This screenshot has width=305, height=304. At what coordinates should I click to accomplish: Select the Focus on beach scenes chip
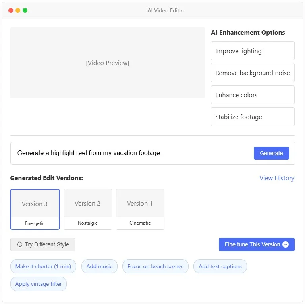tap(155, 266)
